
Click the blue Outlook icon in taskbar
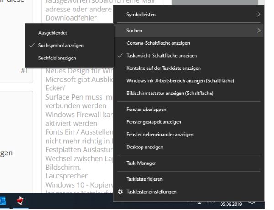click(x=3, y=201)
